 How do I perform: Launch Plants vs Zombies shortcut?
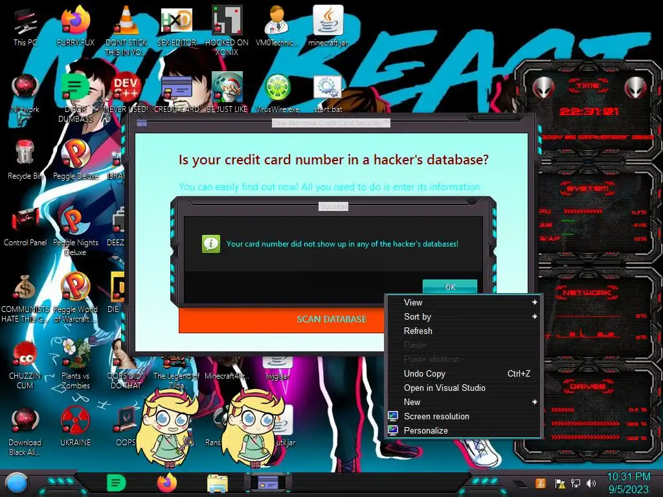[x=75, y=365]
